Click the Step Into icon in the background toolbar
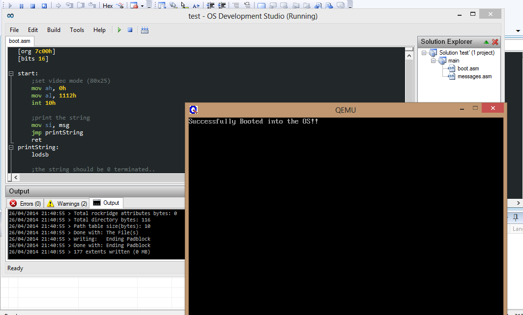Image resolution: width=523 pixels, height=315 pixels. [x=69, y=5]
